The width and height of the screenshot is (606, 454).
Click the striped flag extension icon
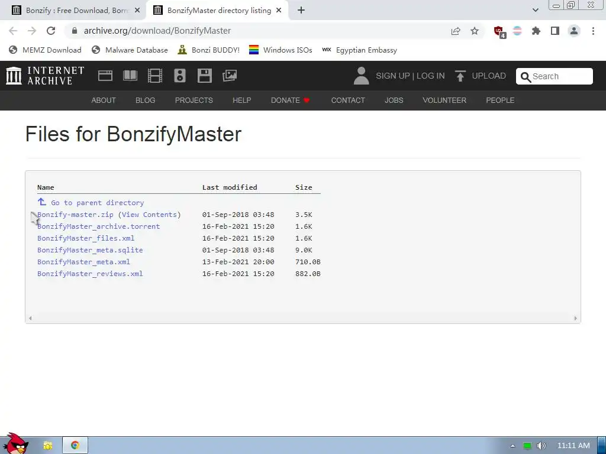coord(517,31)
